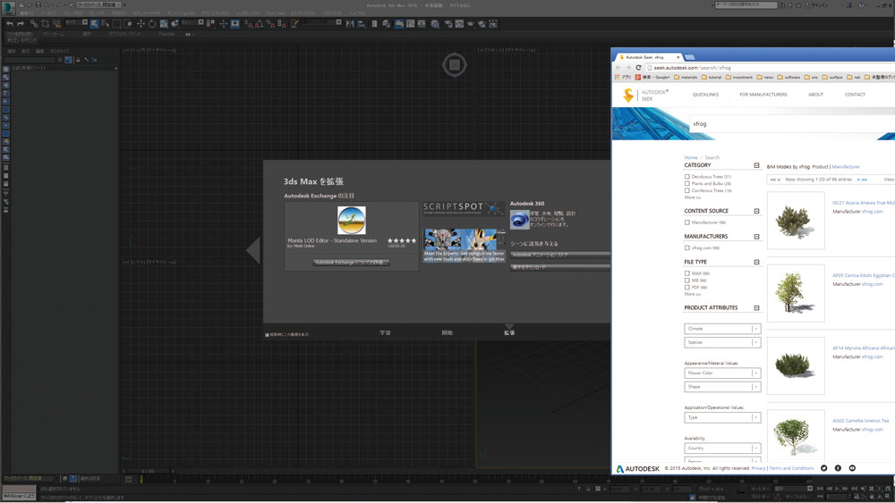Image resolution: width=895 pixels, height=503 pixels.
Task: Check the xfrog.com manufacturer filter
Action: pyautogui.click(x=687, y=247)
